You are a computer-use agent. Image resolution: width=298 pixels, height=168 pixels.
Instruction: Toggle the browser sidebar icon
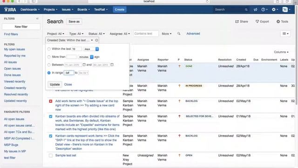34,1
